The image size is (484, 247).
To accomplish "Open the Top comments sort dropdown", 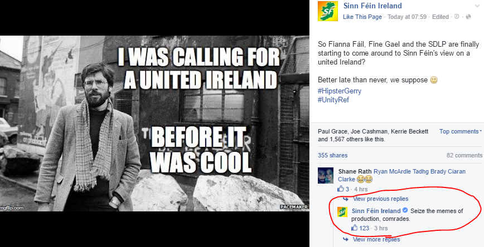I will coord(461,131).
